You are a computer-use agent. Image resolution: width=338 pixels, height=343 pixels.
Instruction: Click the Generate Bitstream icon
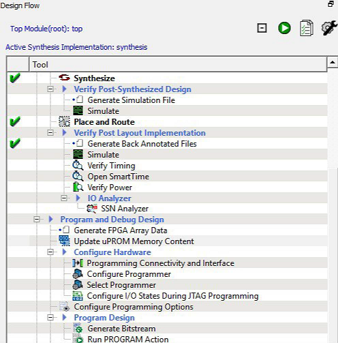point(78,328)
